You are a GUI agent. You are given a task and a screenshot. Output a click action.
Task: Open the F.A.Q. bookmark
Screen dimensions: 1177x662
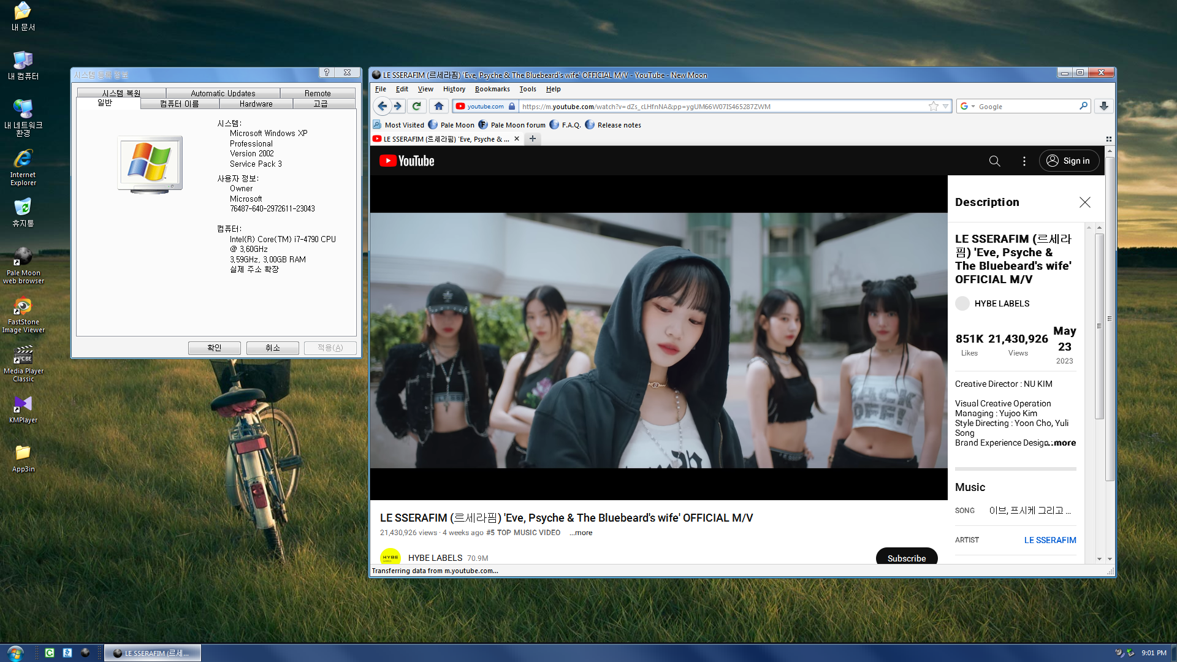[565, 125]
